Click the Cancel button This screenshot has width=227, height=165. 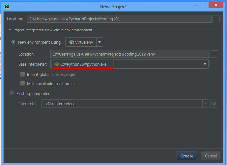click(211, 156)
